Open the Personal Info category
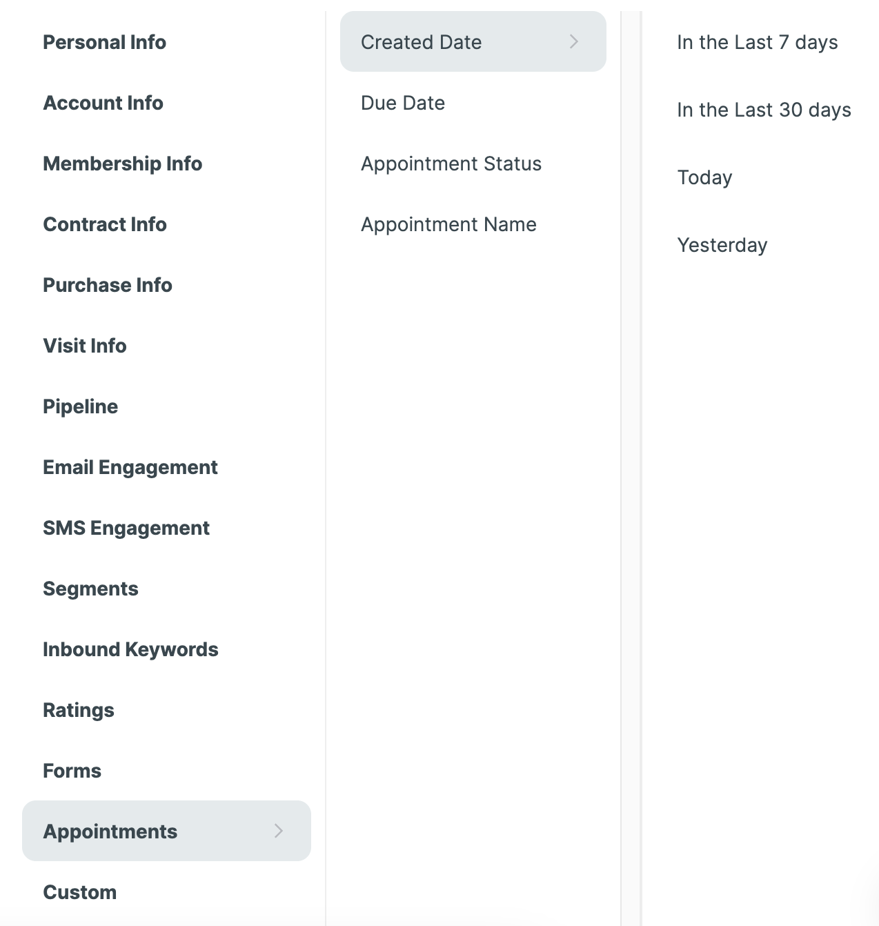 point(104,42)
